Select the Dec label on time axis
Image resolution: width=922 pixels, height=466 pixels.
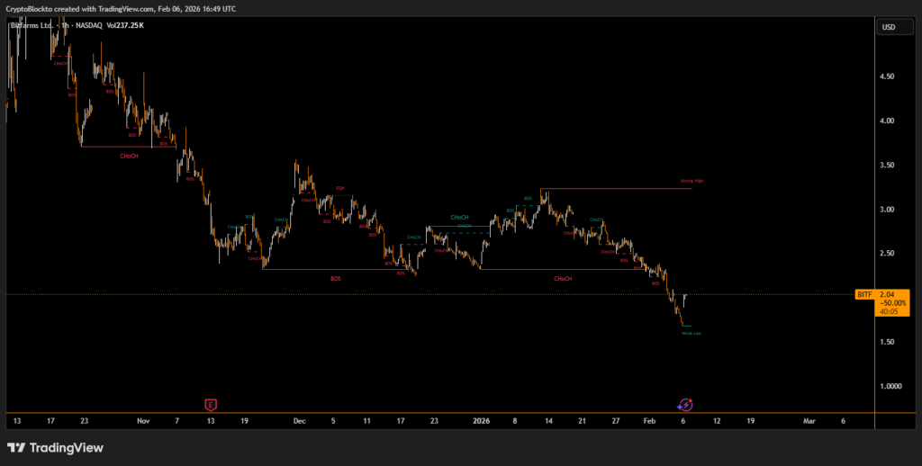300,420
